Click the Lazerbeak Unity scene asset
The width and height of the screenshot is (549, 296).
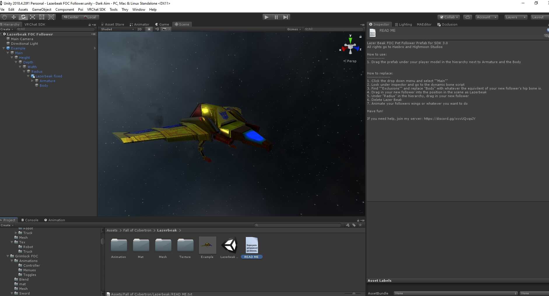pyautogui.click(x=229, y=246)
